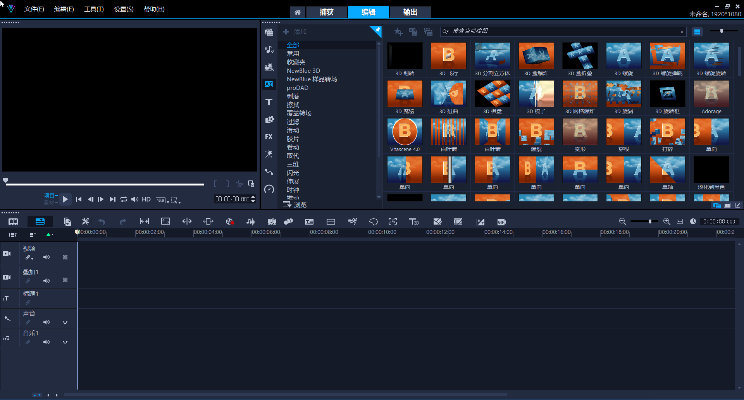Switch to the 输出 tab

(410, 12)
